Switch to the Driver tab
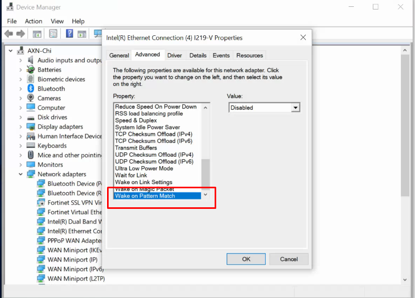This screenshot has width=415, height=298. pos(175,55)
